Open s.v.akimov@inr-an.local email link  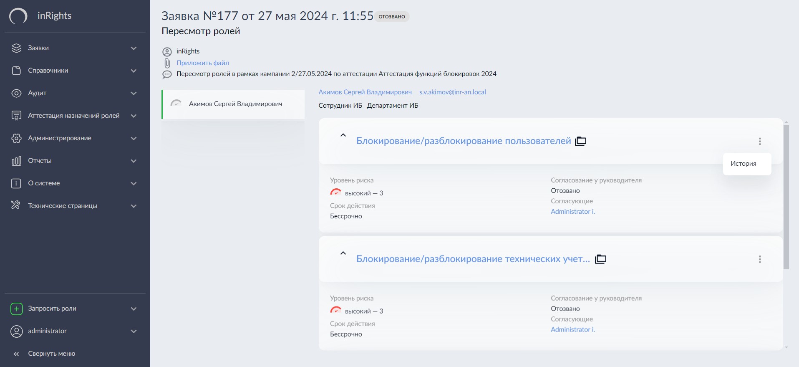click(x=452, y=92)
